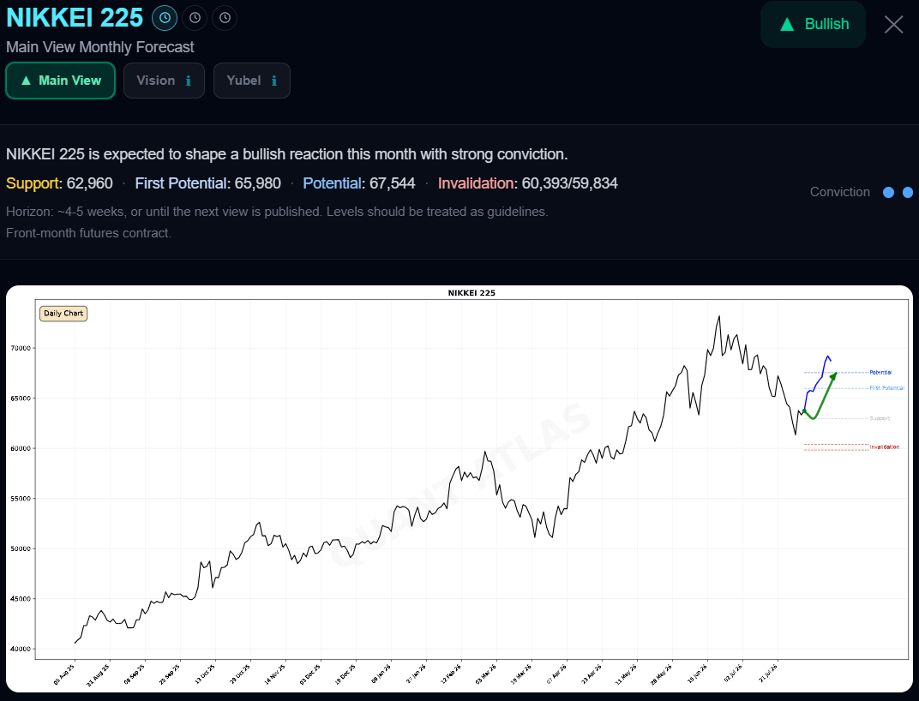Viewport: 919px width, 701px height.
Task: Click the NIKKEI 225 cyan heading
Action: (75, 18)
